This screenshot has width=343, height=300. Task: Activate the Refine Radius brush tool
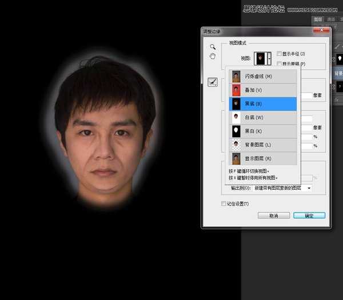click(x=212, y=82)
